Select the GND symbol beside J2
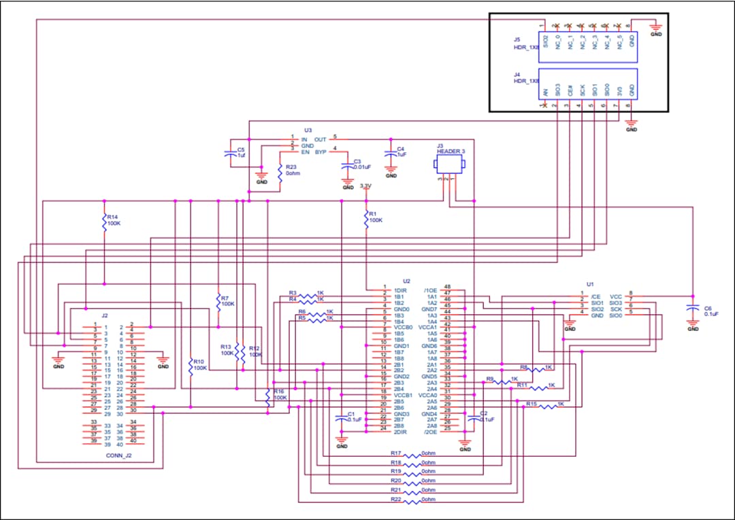This screenshot has height=520, width=735. (59, 359)
